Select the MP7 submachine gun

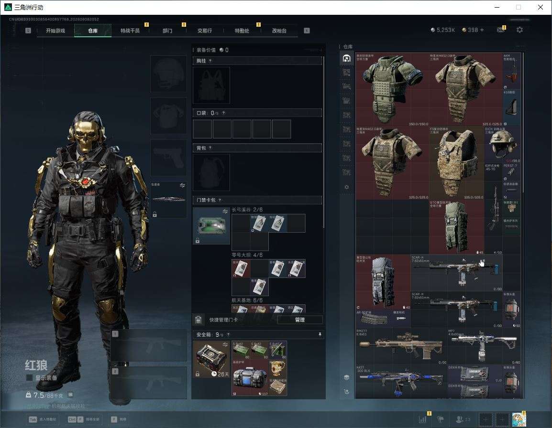point(484,346)
